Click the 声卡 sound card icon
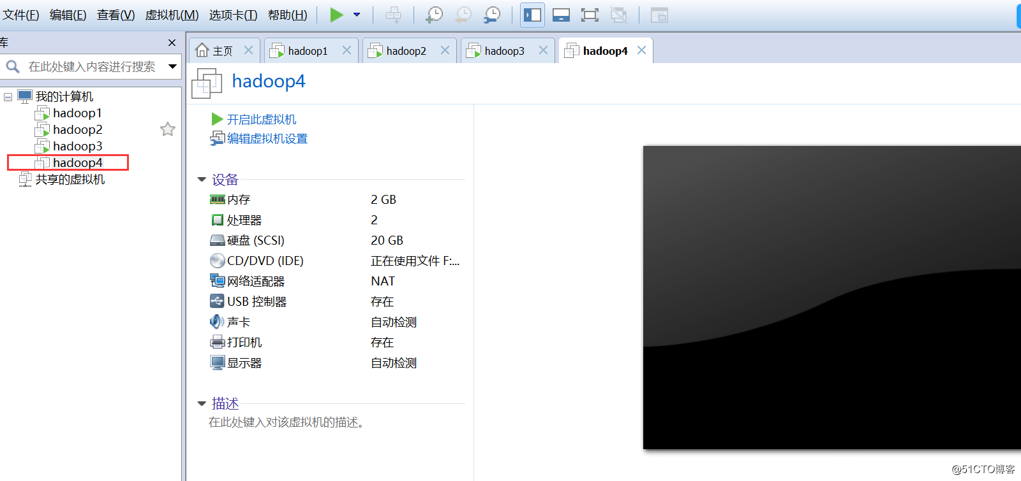 [217, 322]
